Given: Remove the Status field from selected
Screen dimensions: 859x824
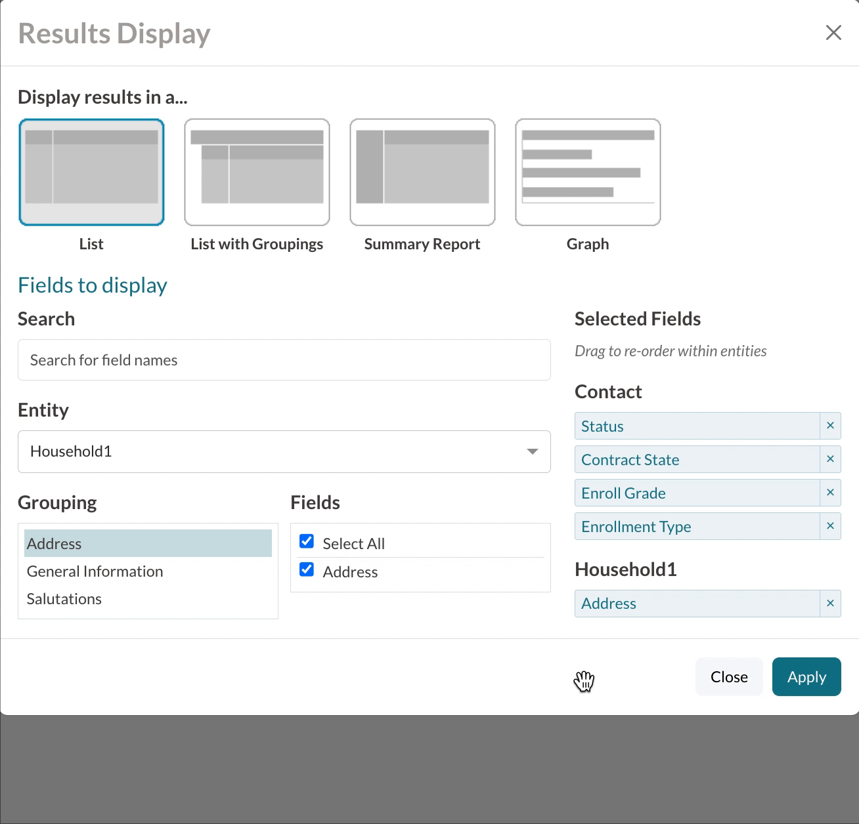Looking at the screenshot, I should (x=830, y=426).
